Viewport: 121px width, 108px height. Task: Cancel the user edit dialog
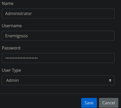(109, 103)
